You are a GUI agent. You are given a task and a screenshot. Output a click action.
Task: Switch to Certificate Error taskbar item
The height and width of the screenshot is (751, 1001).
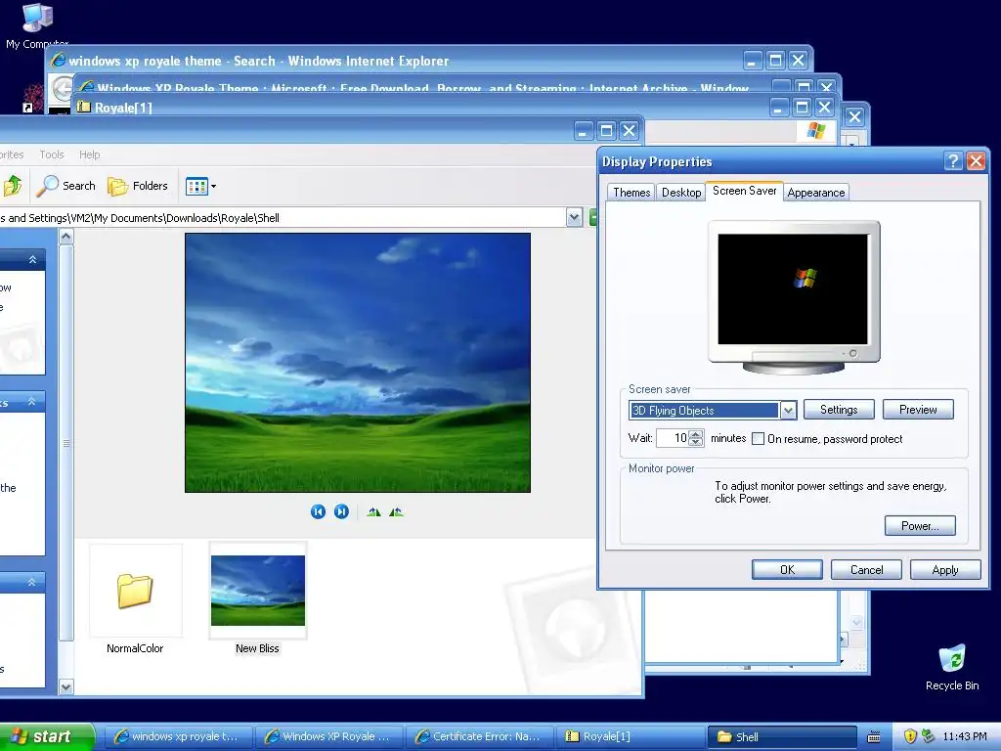tap(478, 736)
